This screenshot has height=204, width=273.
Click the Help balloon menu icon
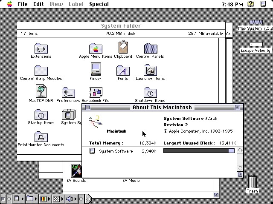251,4
